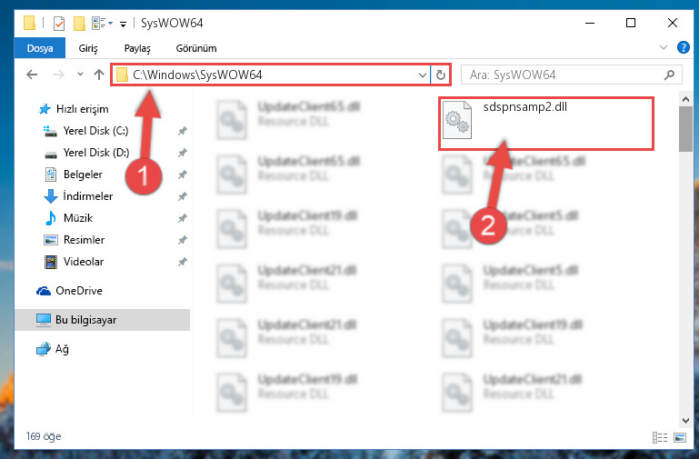This screenshot has height=459, width=699.
Task: Click the Properties quick access icon
Action: pyautogui.click(x=59, y=23)
